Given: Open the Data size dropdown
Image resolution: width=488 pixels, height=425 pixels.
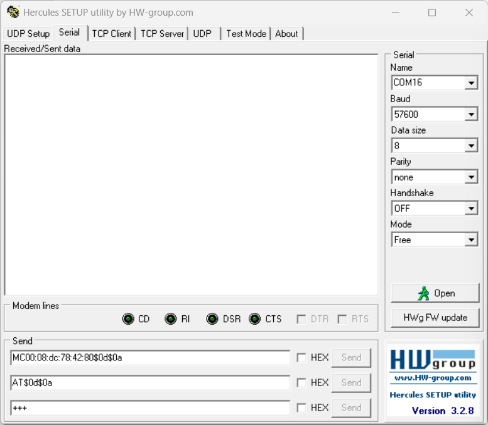Looking at the screenshot, I should (471, 145).
